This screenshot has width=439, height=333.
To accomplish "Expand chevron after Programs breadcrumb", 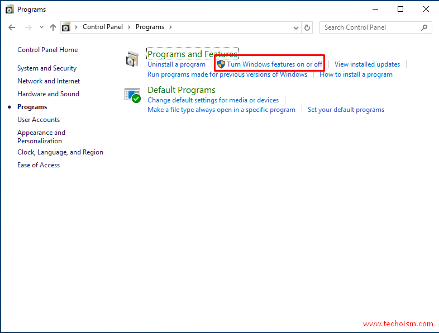I will [170, 27].
